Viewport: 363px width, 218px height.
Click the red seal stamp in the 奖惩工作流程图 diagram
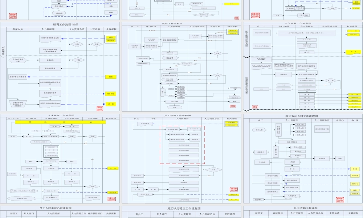click(234, 107)
